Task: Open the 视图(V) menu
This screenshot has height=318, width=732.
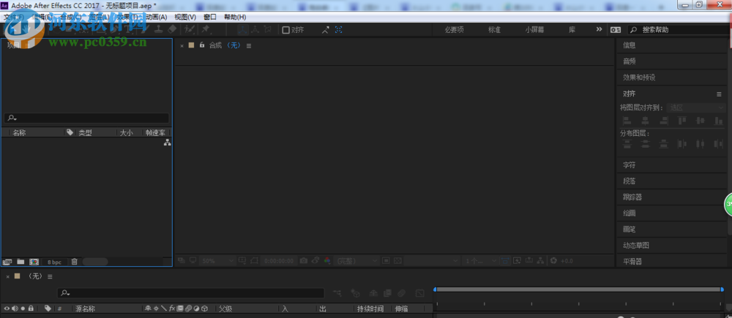Action: tap(185, 17)
